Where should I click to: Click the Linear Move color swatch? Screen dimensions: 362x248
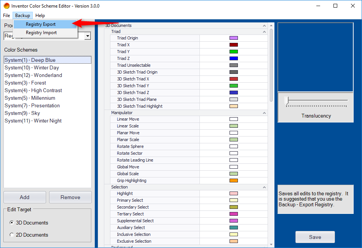pyautogui.click(x=234, y=119)
